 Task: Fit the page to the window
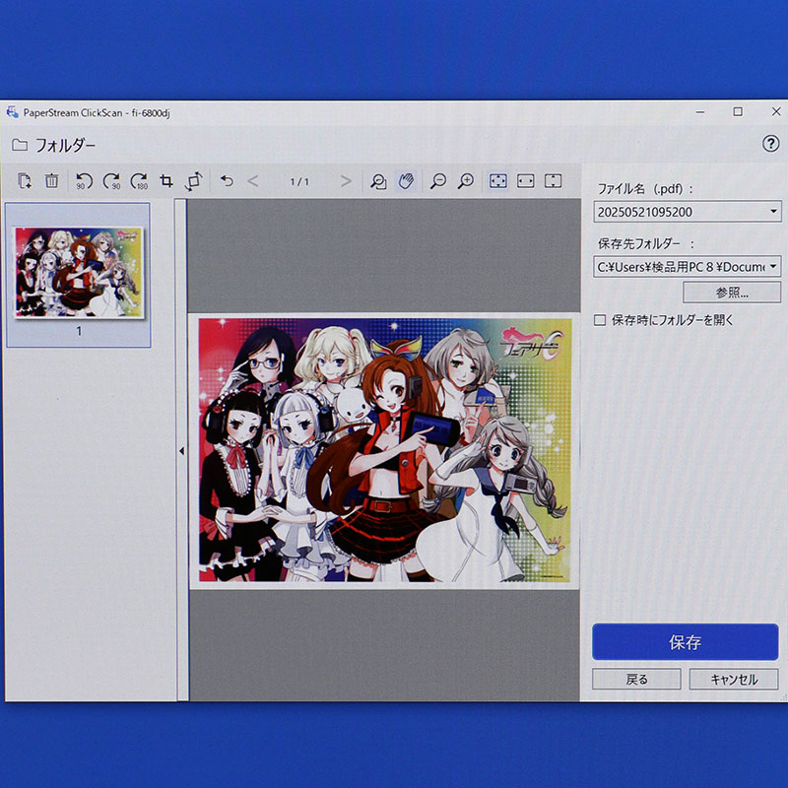497,182
